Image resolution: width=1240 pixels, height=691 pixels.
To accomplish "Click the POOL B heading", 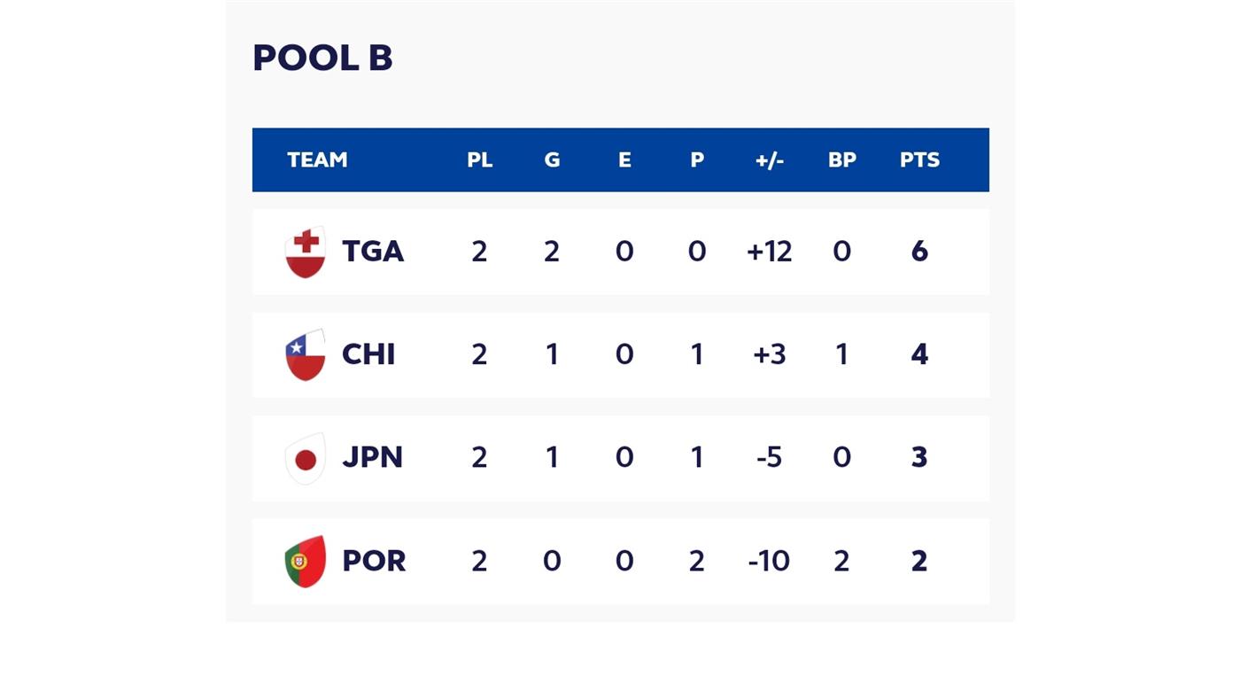I will 322,58.
